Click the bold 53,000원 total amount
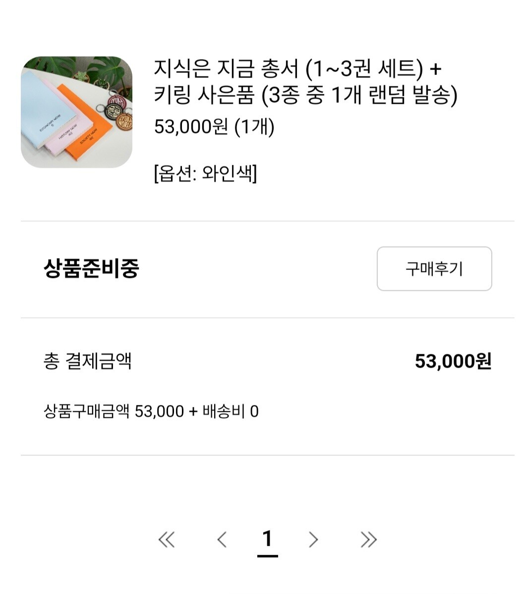The image size is (530, 594). 453,361
